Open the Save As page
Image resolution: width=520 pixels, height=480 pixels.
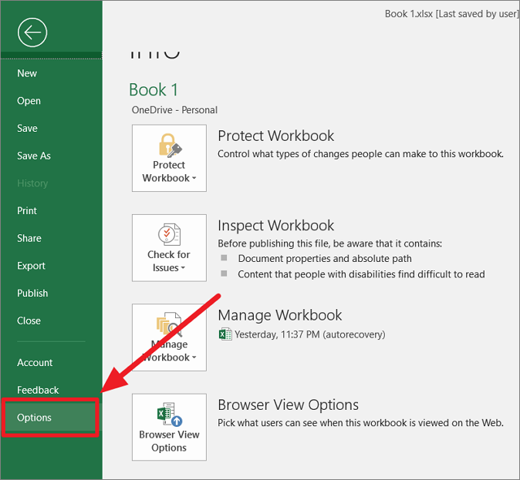coord(34,156)
